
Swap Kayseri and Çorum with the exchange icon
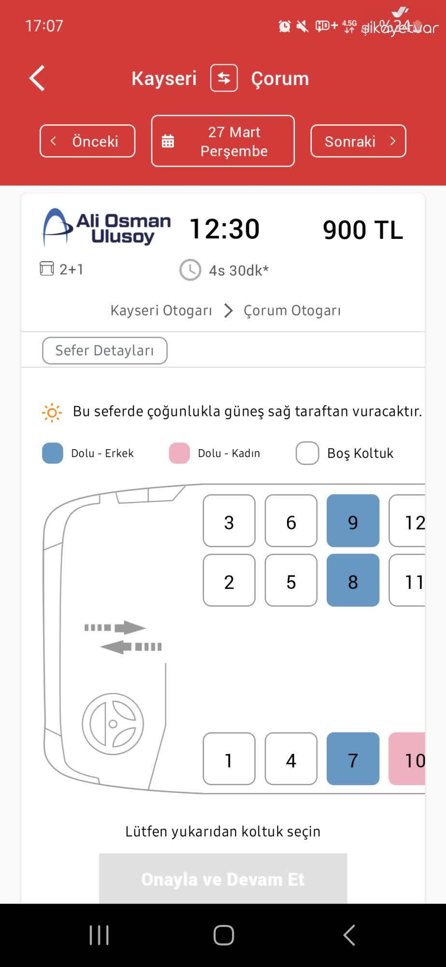click(x=223, y=78)
